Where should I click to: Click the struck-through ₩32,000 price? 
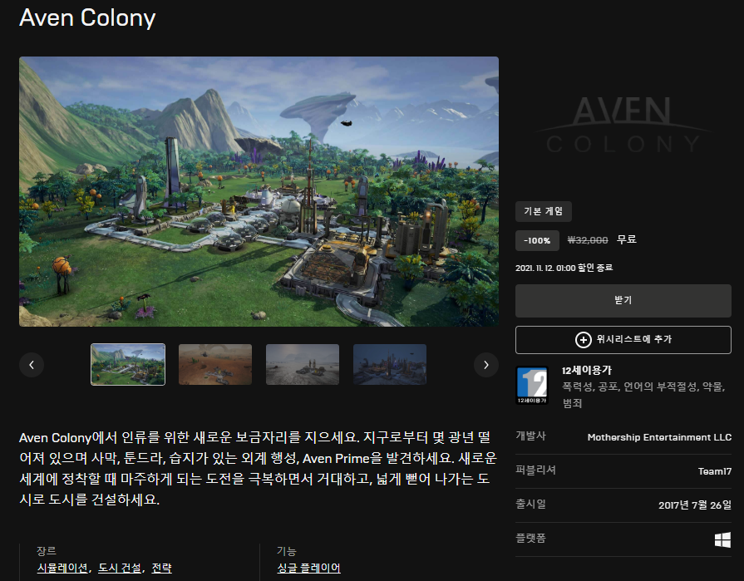(588, 240)
